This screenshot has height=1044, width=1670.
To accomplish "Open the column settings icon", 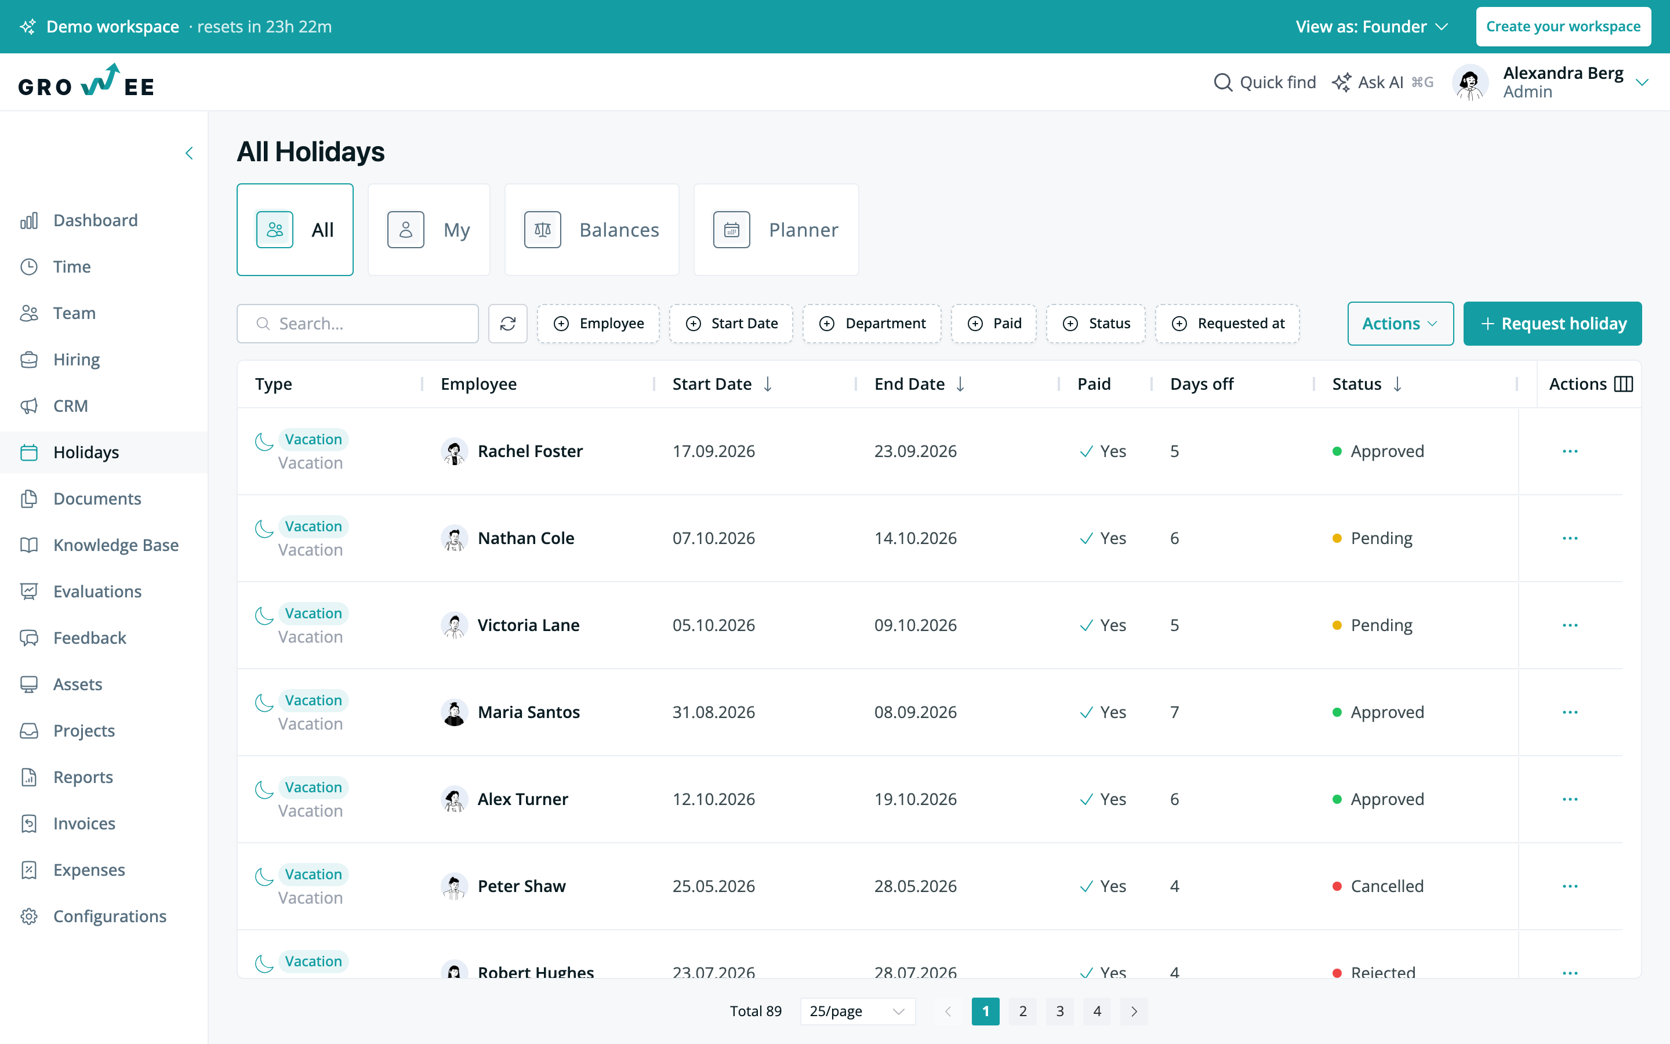I will pos(1624,384).
